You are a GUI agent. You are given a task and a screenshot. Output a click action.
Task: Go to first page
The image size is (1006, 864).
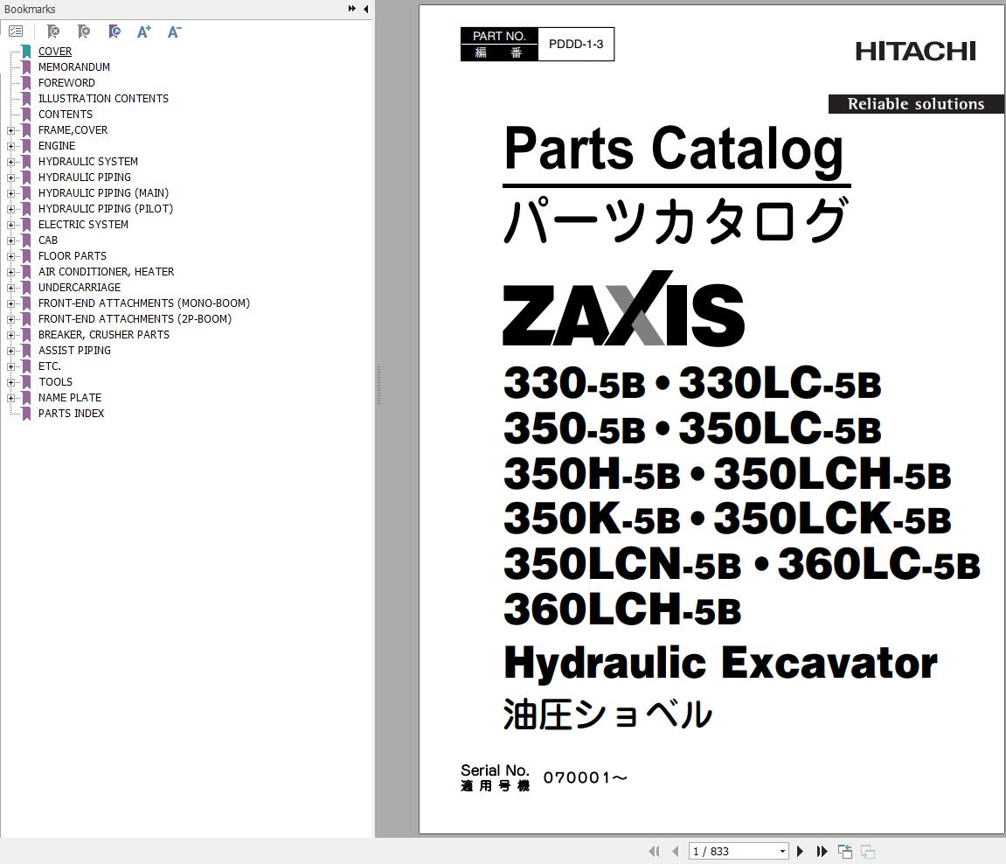(x=654, y=851)
